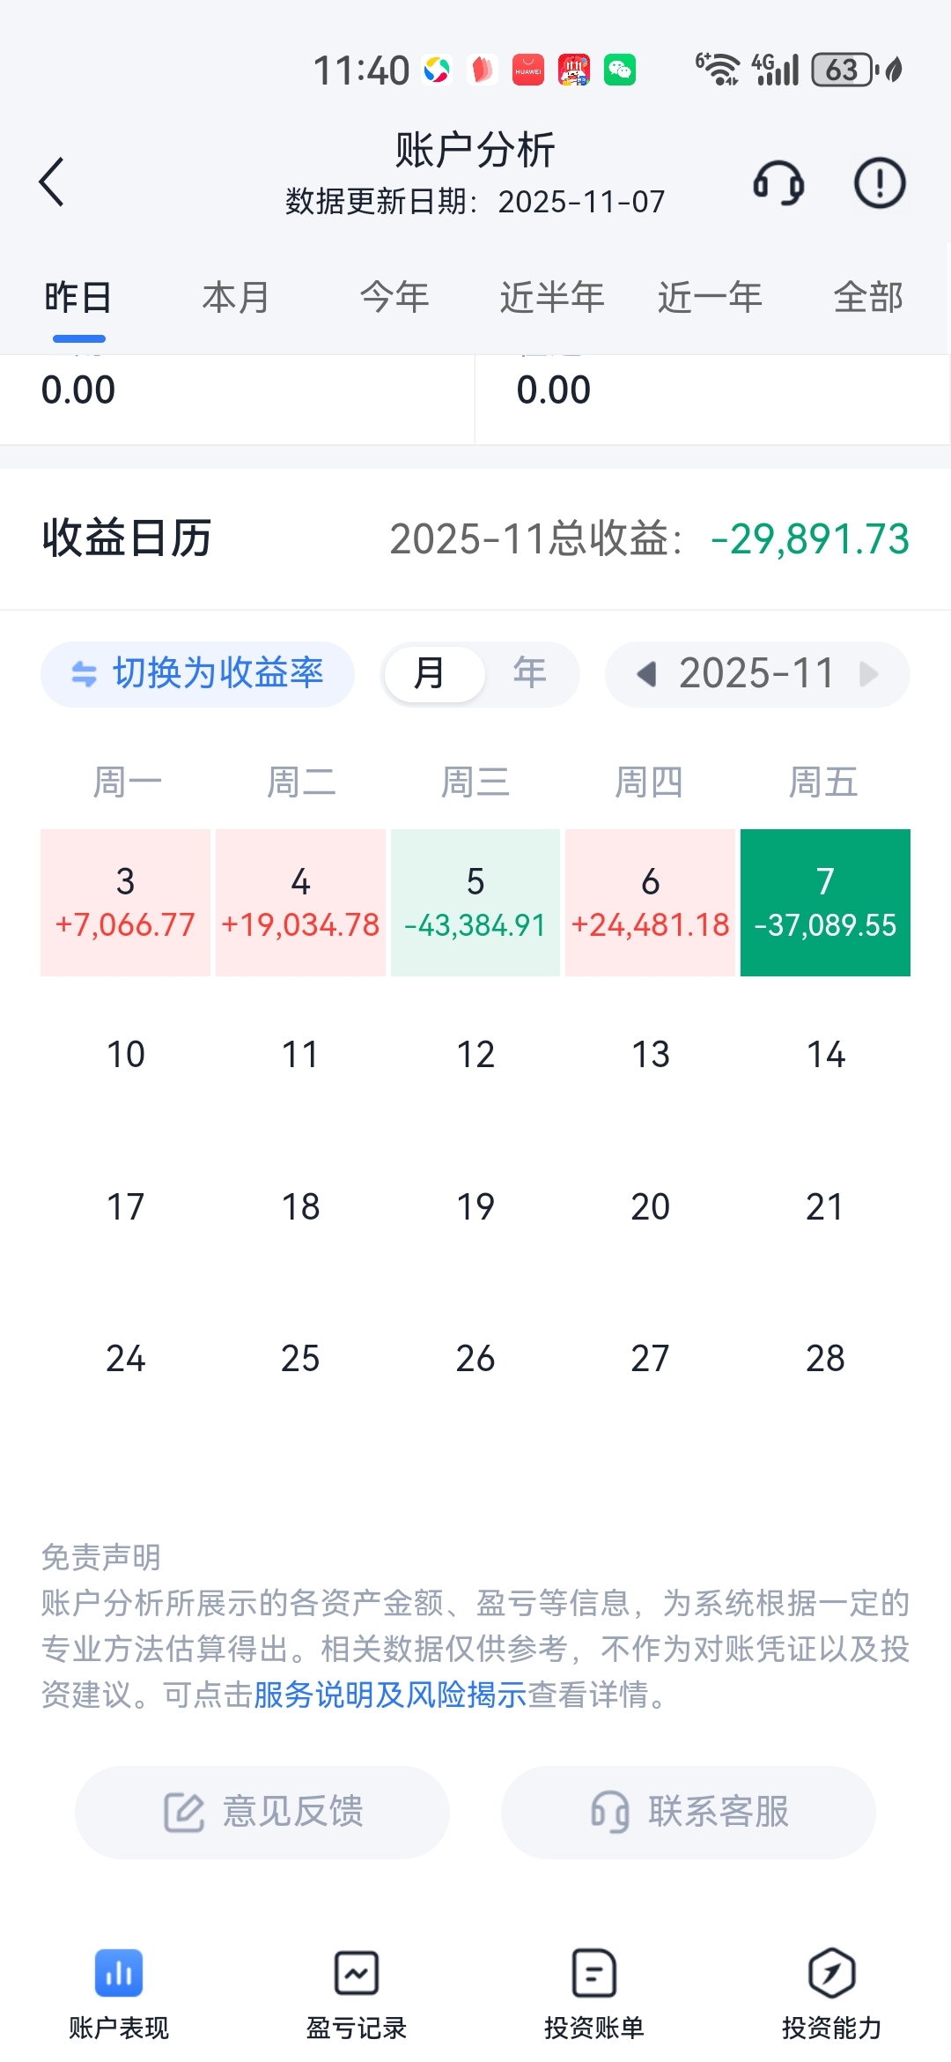951x2062 pixels.
Task: Switch to 近半年 tab
Action: pos(552,298)
